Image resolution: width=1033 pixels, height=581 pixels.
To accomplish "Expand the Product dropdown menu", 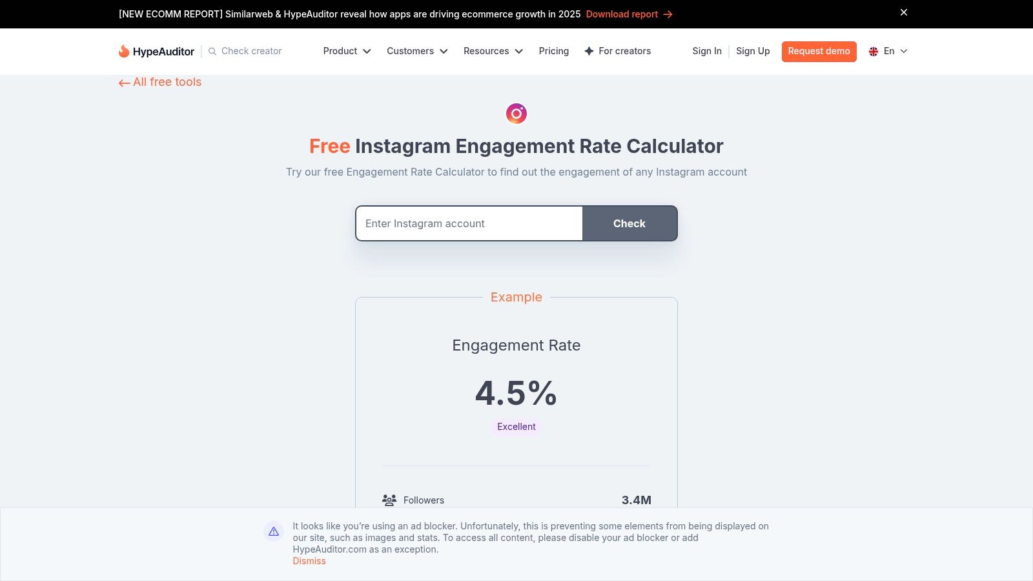I will pyautogui.click(x=347, y=51).
